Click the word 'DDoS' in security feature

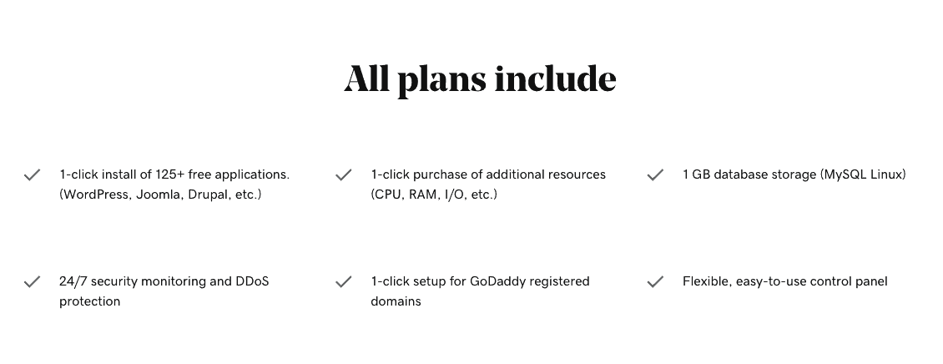click(x=252, y=281)
